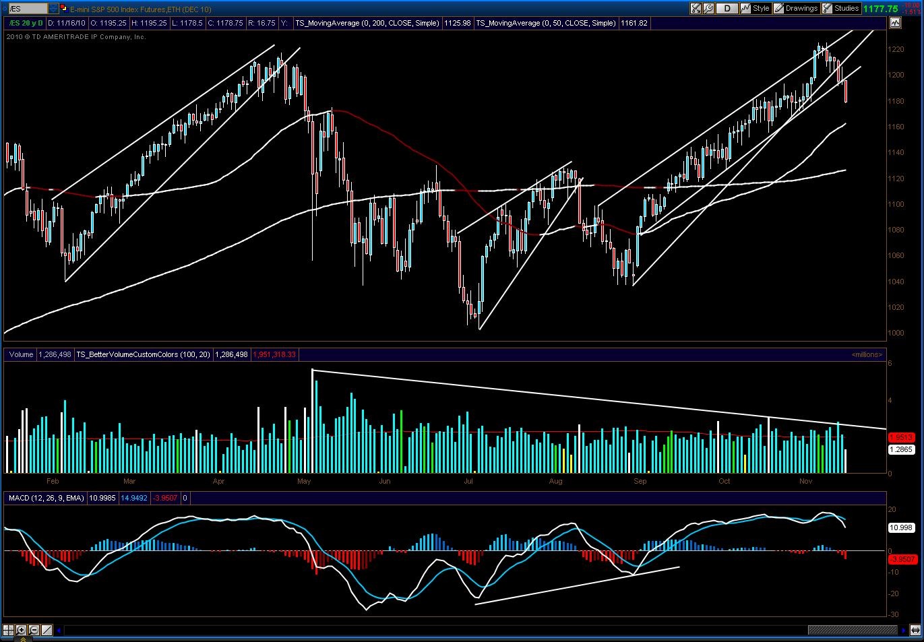Viewport: 924px width, 642px height.
Task: Click the zoom out magnifier icon
Action: click(x=34, y=631)
